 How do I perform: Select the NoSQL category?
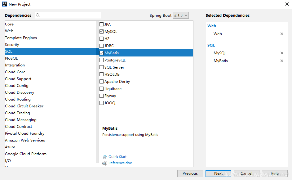(x=11, y=58)
